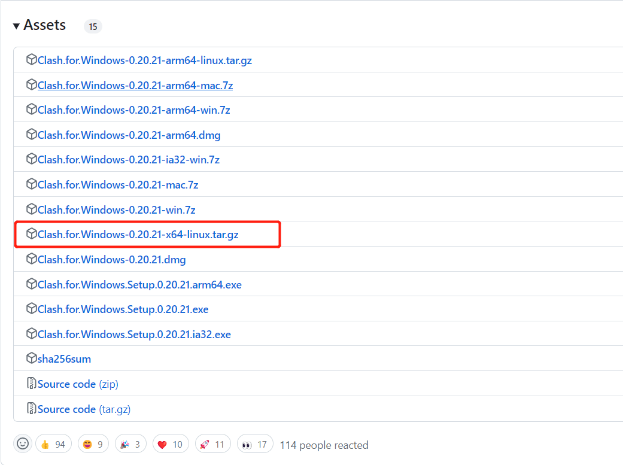Image resolution: width=623 pixels, height=465 pixels.
Task: Download Clash.for.Windows-0.20.21-arm64-linux.tar.gz
Action: point(145,60)
